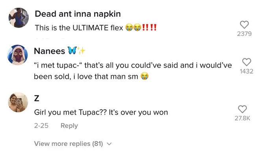Open Dead ant inna napkin's profile picture

[19, 18]
